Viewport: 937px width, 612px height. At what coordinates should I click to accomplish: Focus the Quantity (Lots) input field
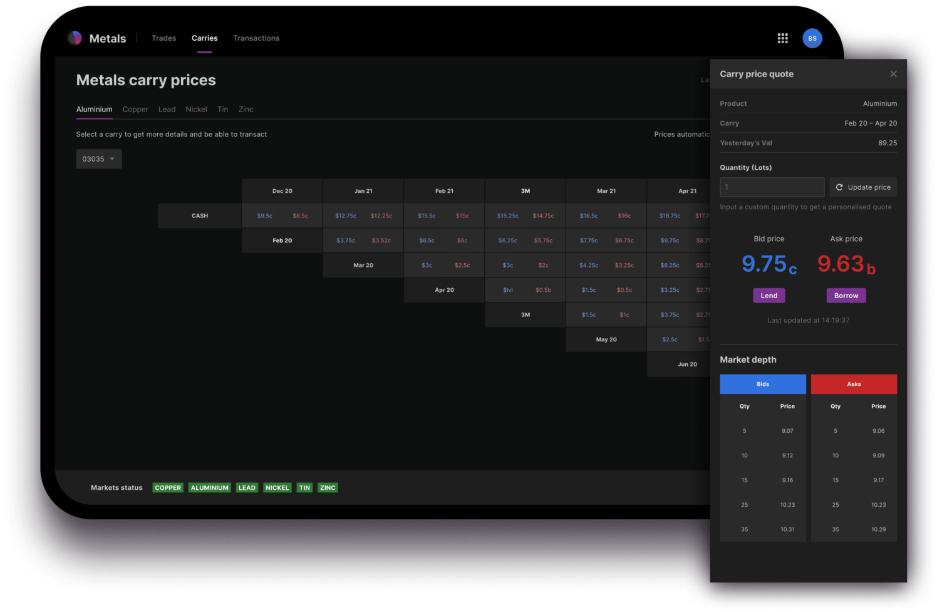pos(772,187)
